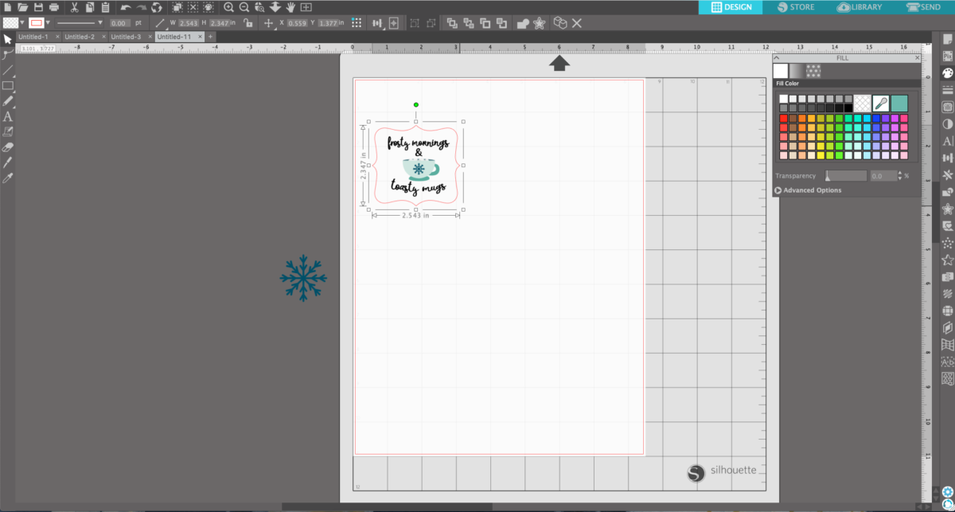Pick the transparent no-fill swatch

click(862, 103)
